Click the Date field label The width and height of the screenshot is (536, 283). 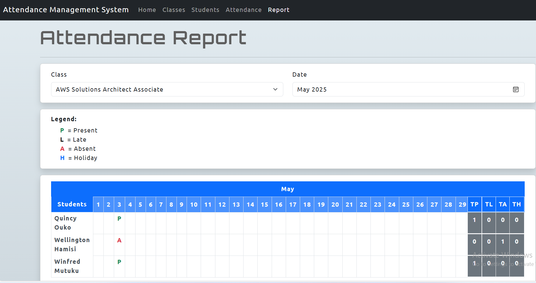(x=300, y=74)
